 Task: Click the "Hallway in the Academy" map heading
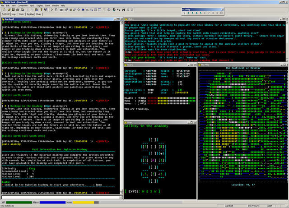[146, 126]
